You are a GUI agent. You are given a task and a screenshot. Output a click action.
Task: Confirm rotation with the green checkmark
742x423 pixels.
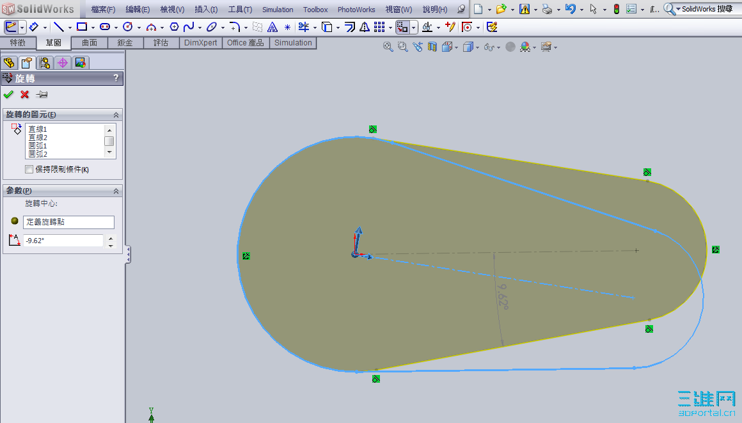8,95
